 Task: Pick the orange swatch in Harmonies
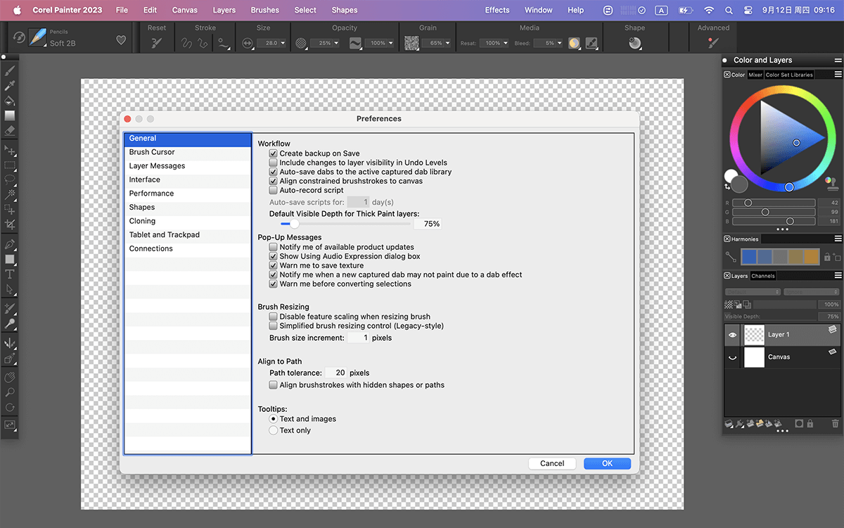tap(812, 257)
